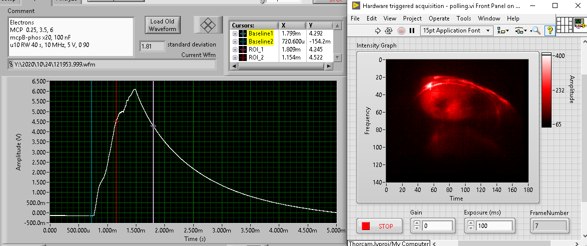Open the Search magnifier tool
Image resolution: width=587 pixels, height=246 pixels.
[x=536, y=30]
